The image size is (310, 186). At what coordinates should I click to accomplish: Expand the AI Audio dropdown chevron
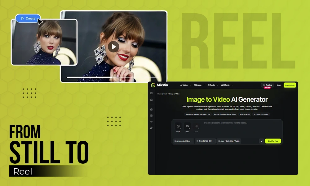218,85
